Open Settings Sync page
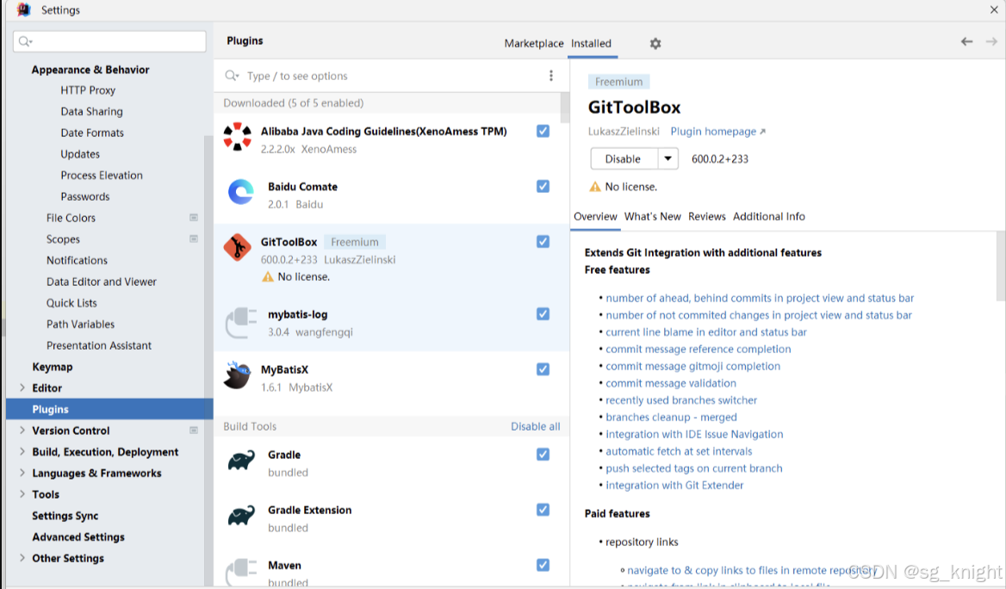Viewport: 1006px width, 589px height. pos(65,515)
